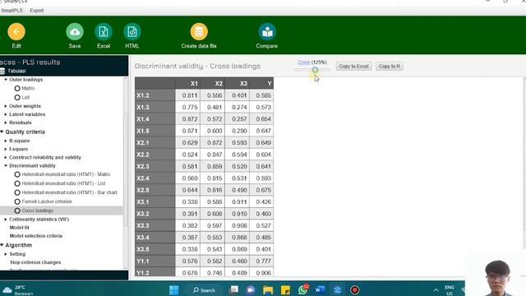The width and height of the screenshot is (526, 296).
Task: Select Cross loadings radio option
Action: [17, 210]
